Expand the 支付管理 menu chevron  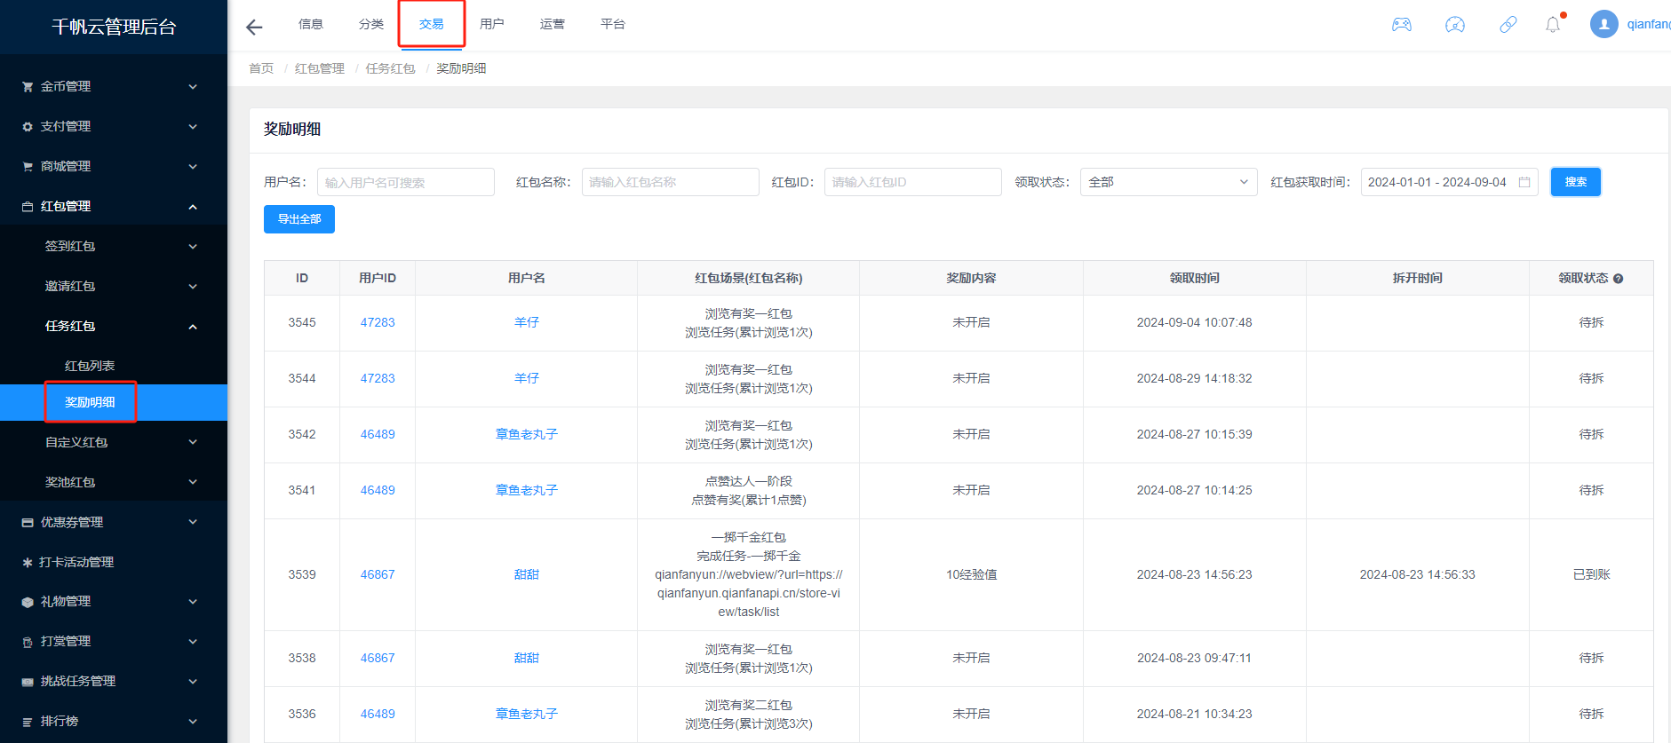point(193,127)
